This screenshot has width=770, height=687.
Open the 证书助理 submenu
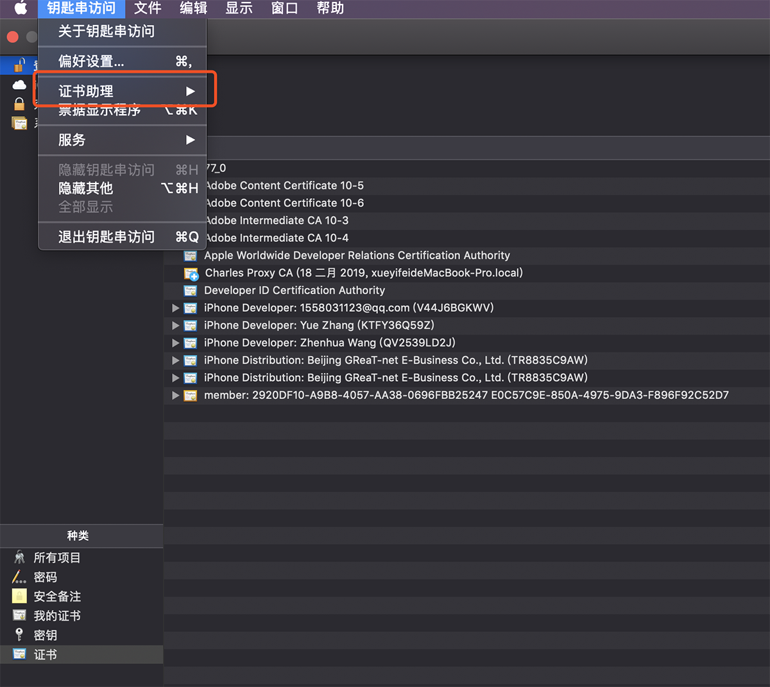tap(123, 91)
